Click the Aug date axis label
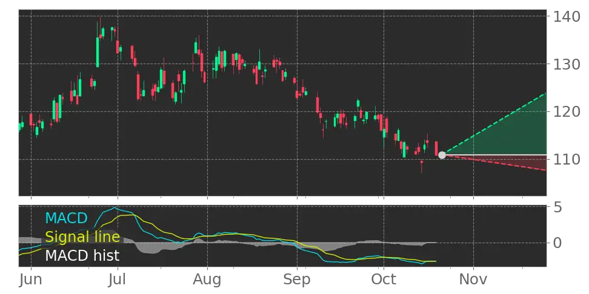 coord(207,280)
